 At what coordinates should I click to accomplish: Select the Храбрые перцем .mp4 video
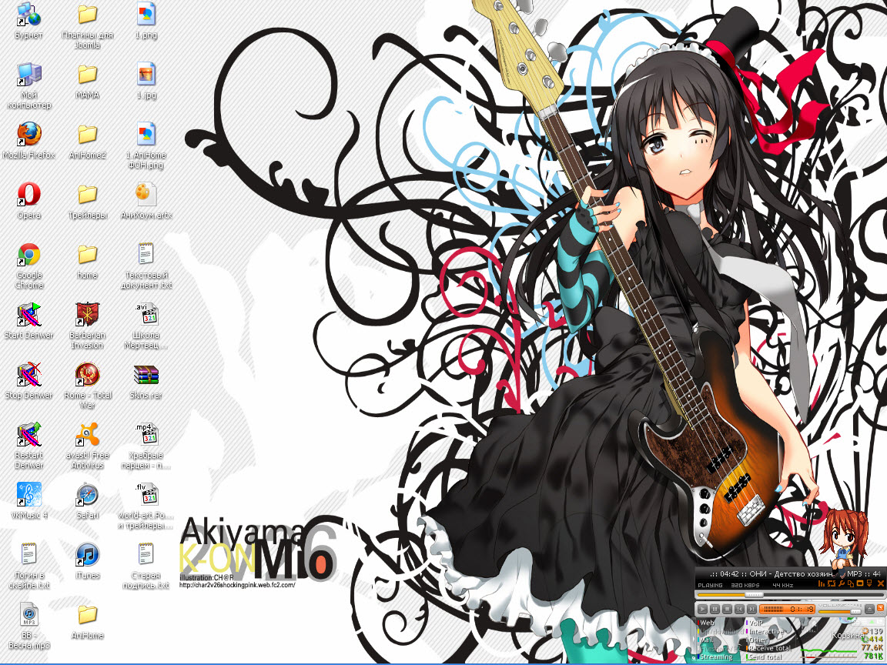(x=146, y=446)
